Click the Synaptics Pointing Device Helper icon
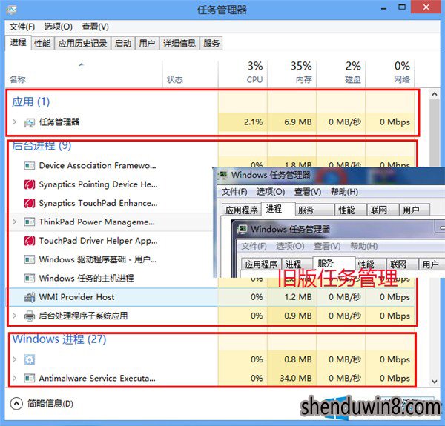 [30, 184]
